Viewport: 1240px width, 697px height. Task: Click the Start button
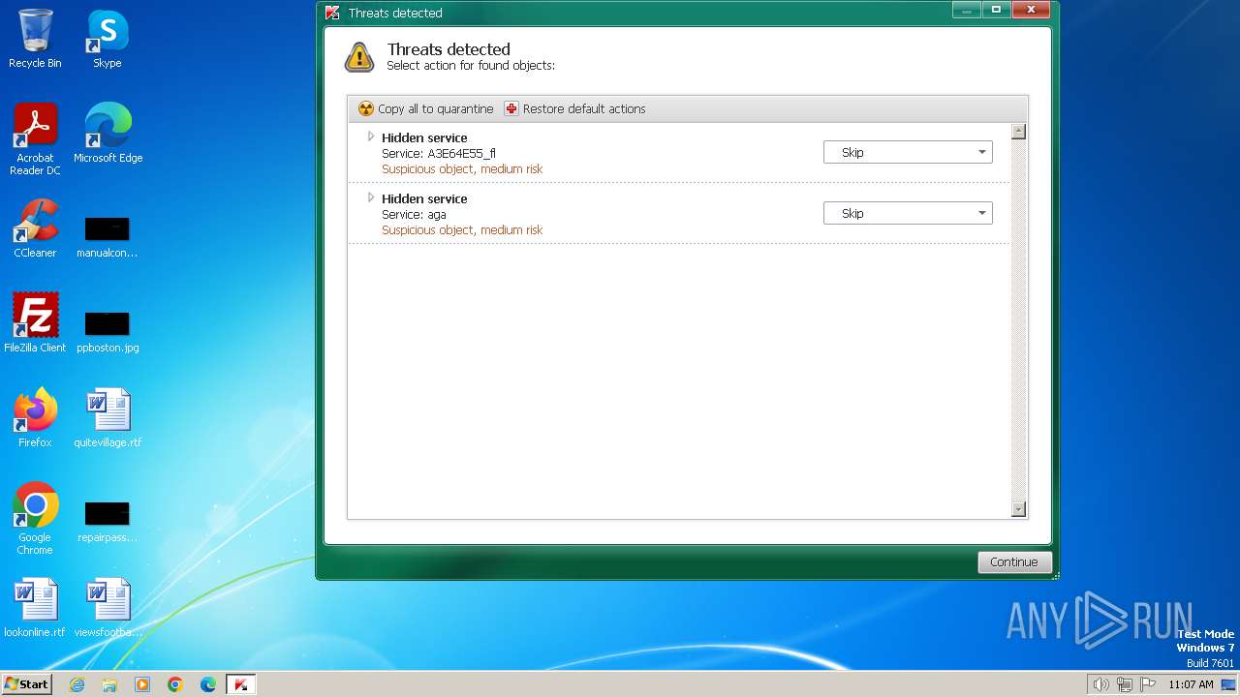click(26, 684)
